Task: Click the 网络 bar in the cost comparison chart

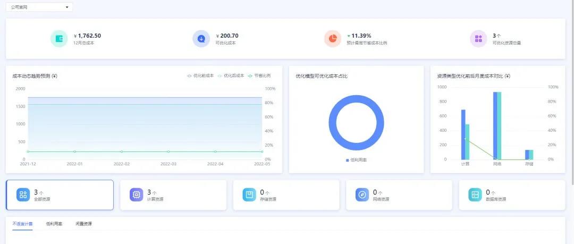Action: [497, 126]
